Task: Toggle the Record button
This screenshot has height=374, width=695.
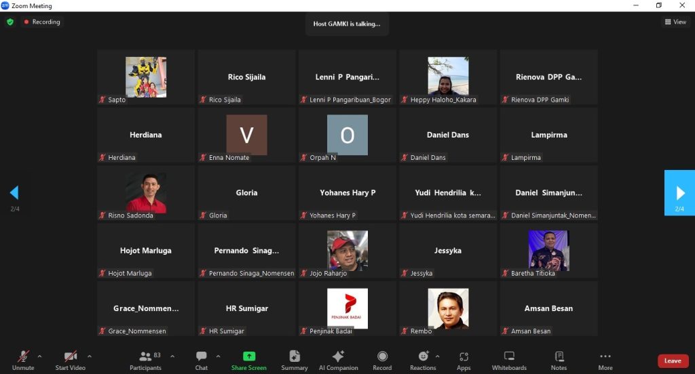Action: pyautogui.click(x=382, y=360)
